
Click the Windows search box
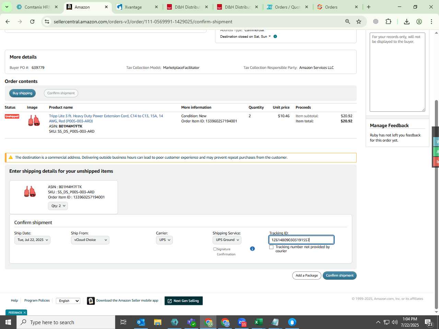click(x=66, y=322)
